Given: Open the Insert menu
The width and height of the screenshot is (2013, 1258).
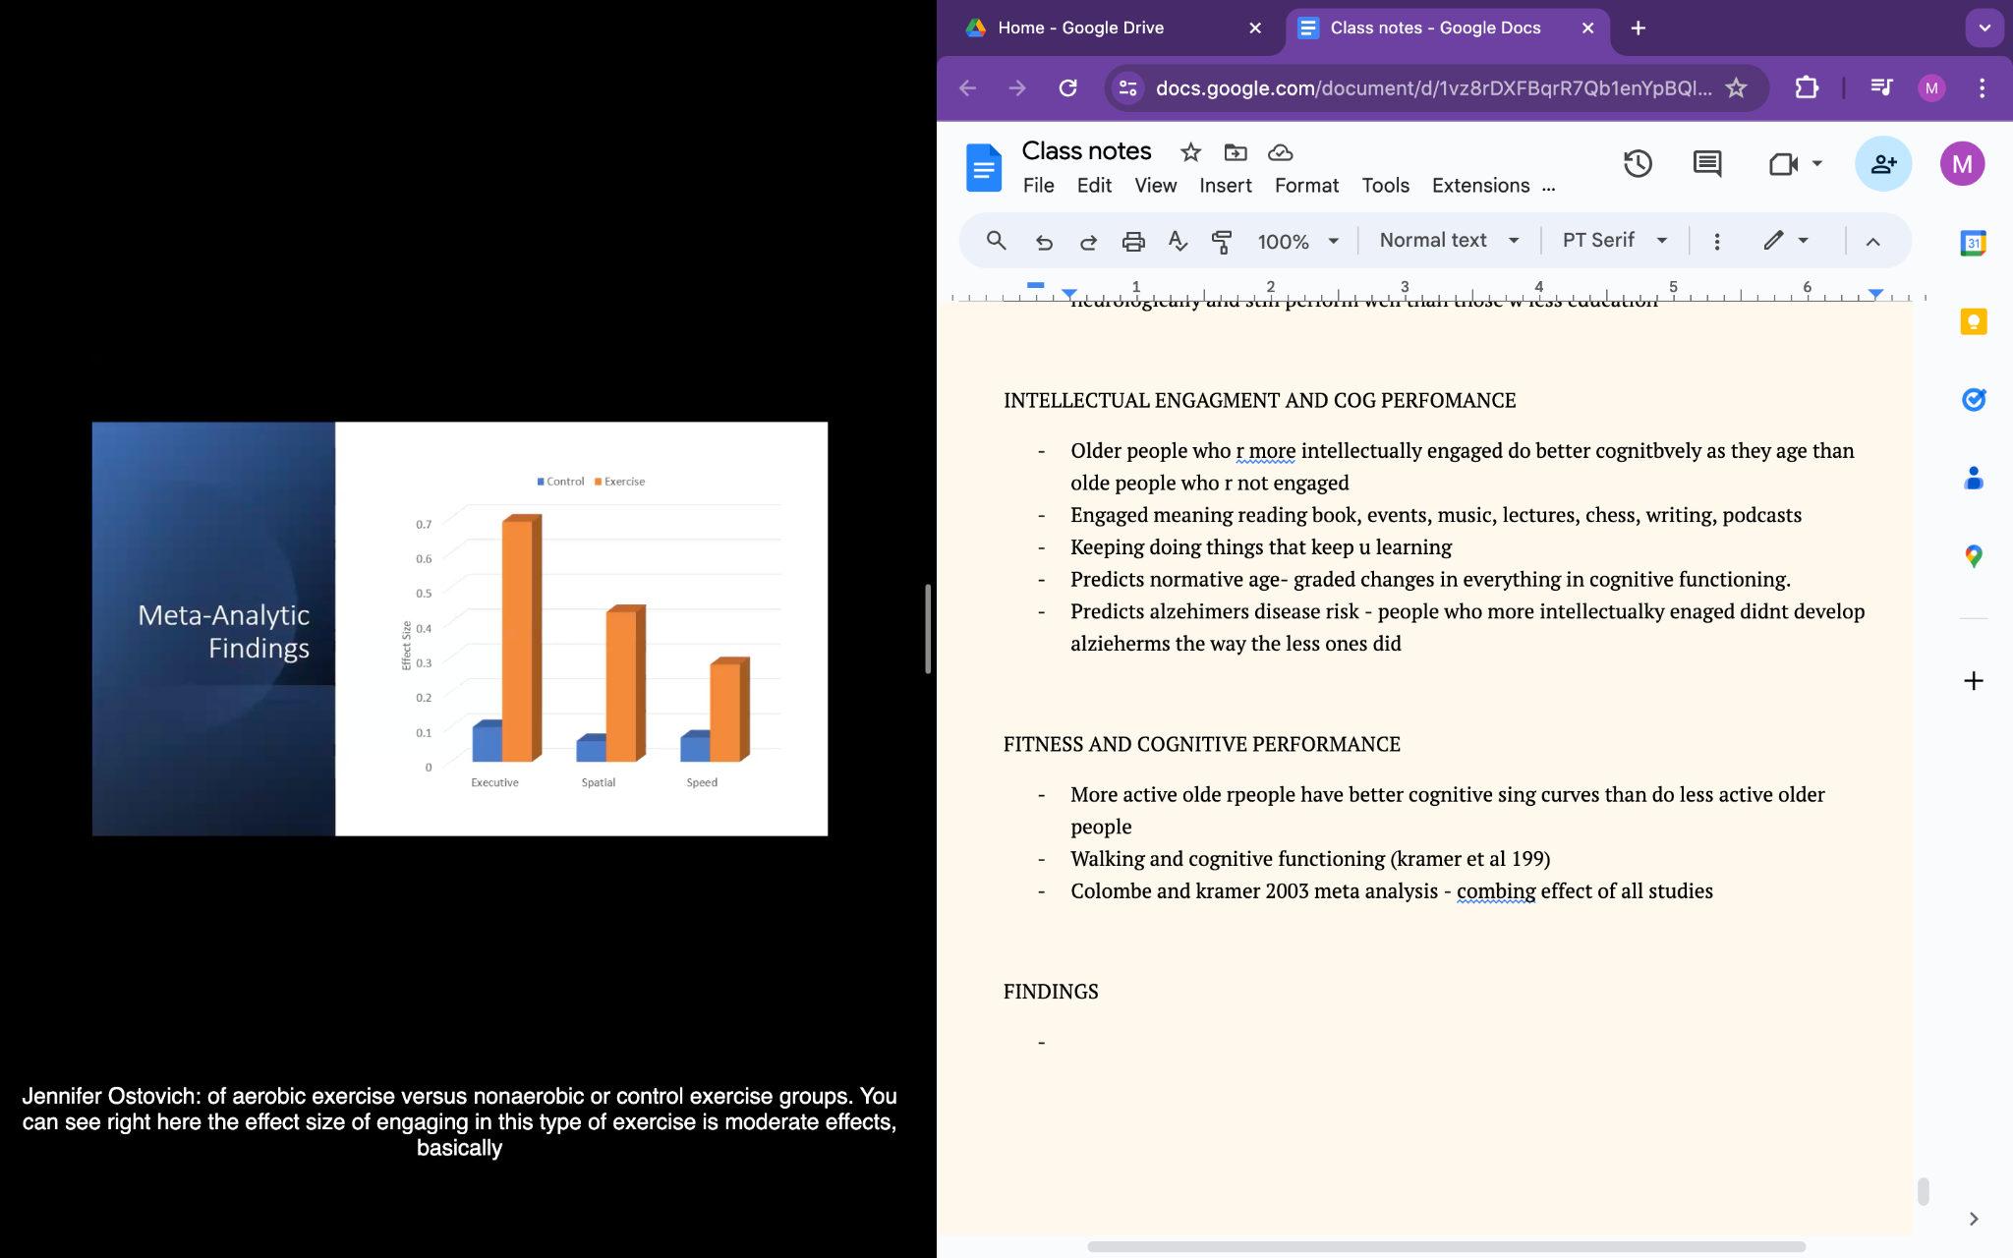Looking at the screenshot, I should tap(1225, 186).
